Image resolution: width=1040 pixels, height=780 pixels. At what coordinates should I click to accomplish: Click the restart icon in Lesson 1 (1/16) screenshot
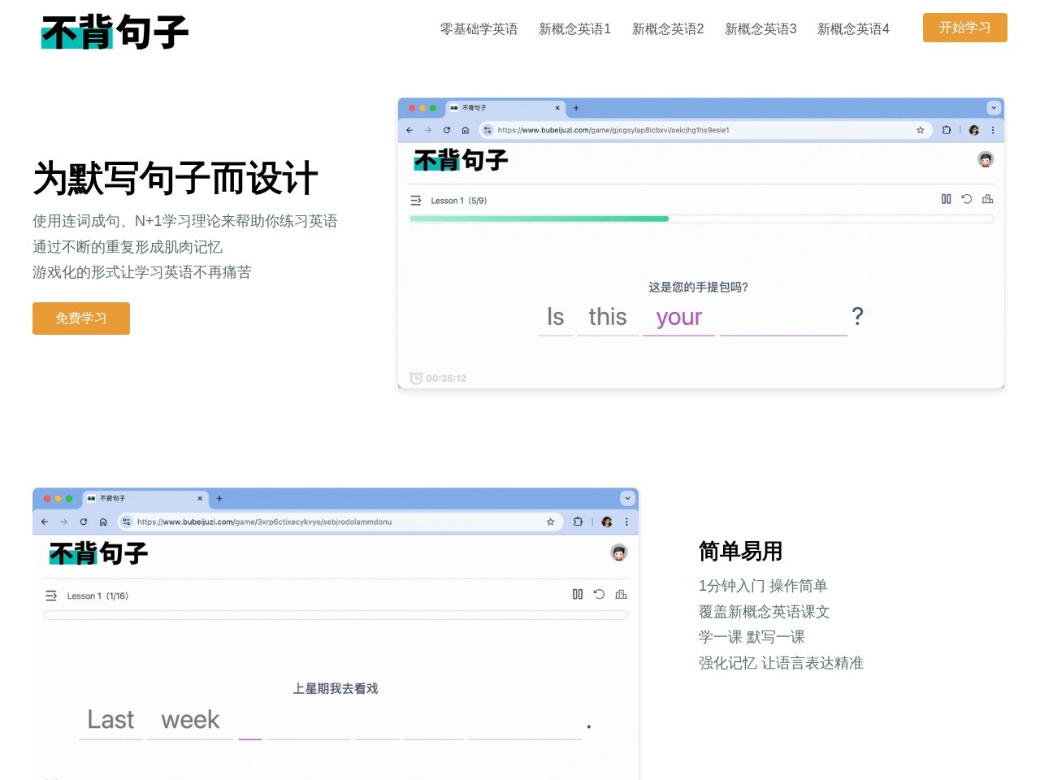600,595
